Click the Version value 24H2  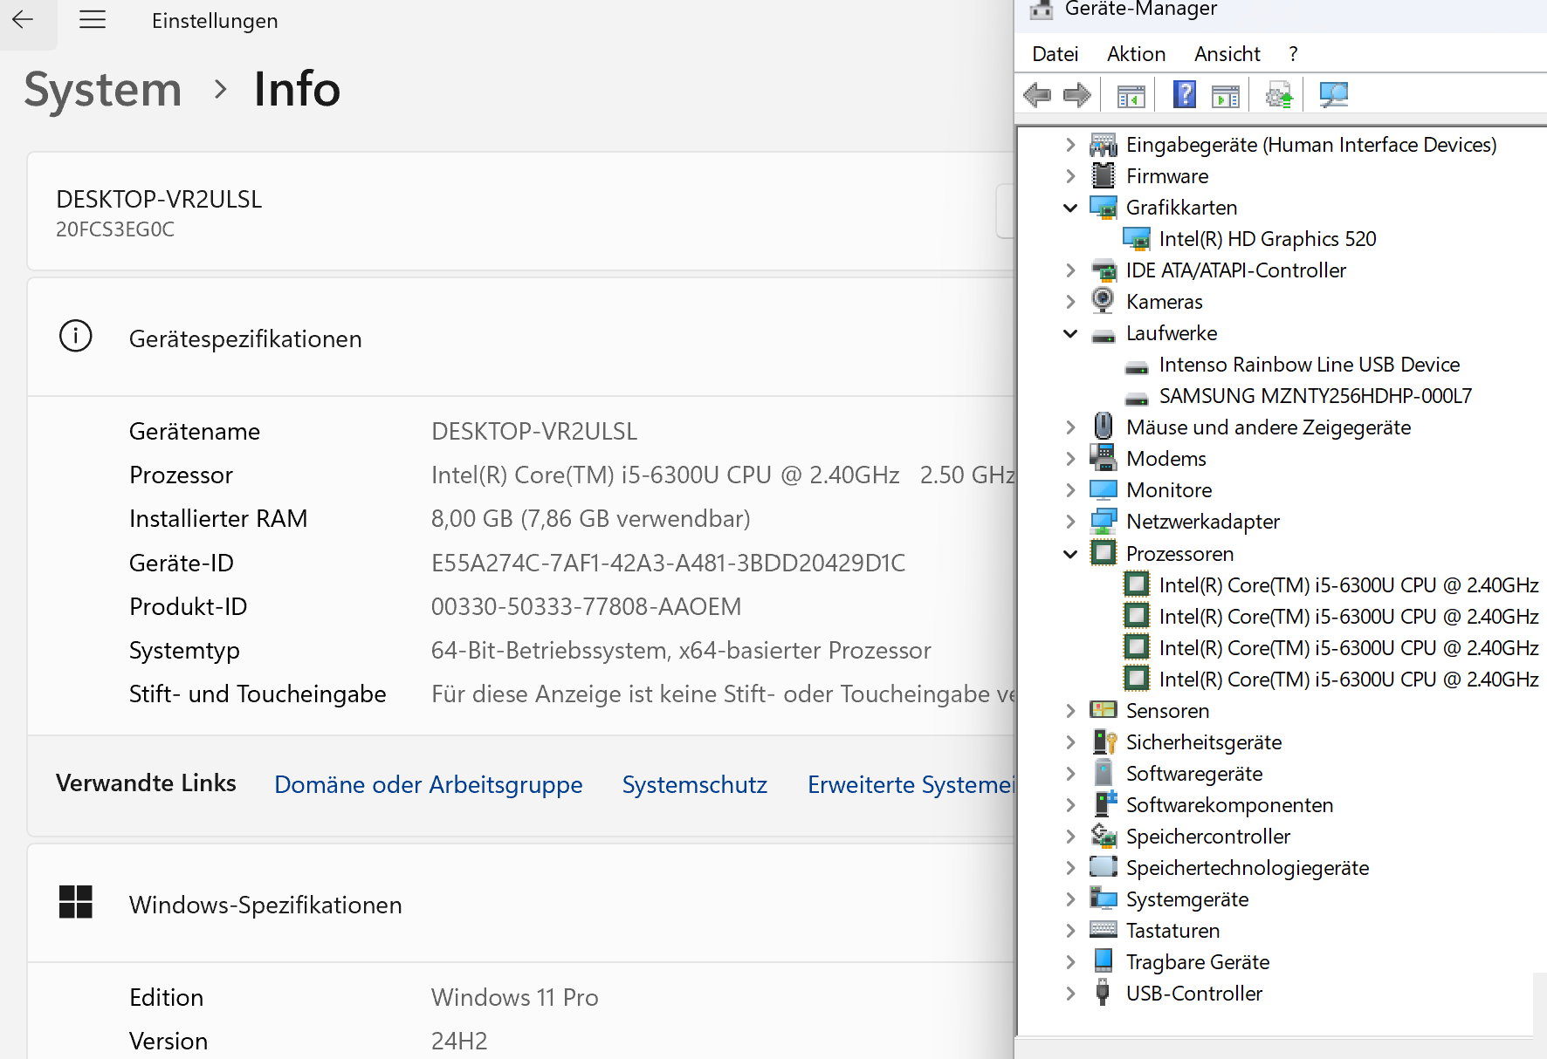459,1041
